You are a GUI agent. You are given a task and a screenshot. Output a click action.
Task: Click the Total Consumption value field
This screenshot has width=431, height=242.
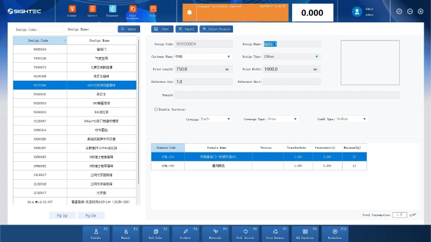coord(400,215)
